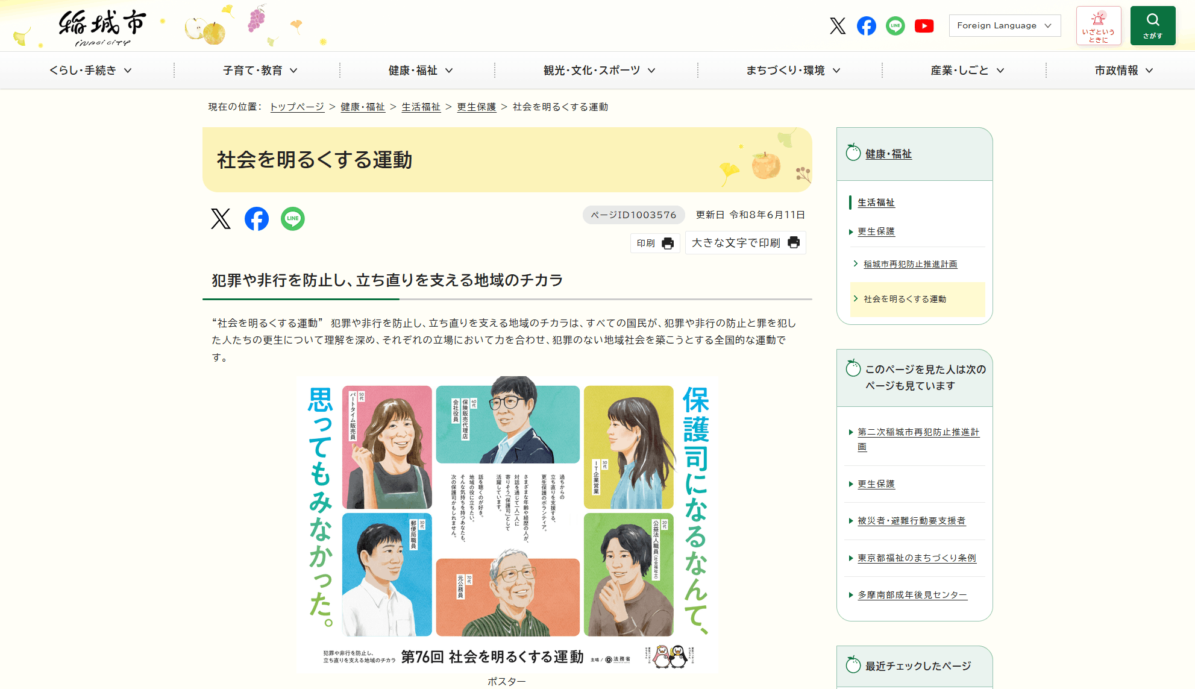Open 生活福祉 in the sidebar
Screen dimensions: 1195x689
[876, 203]
